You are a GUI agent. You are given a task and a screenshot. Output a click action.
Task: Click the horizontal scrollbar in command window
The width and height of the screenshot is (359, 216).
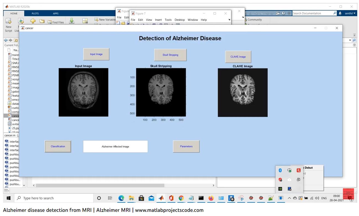[x=100, y=185]
